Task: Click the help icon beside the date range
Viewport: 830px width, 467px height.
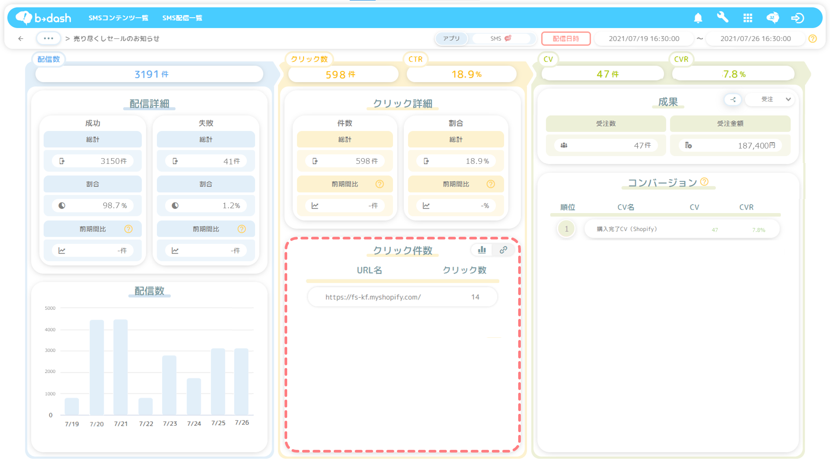Action: pos(812,39)
